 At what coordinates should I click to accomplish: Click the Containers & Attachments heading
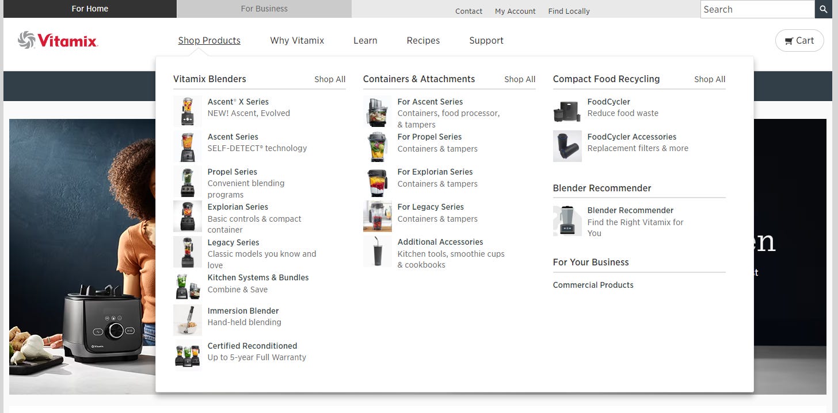click(419, 79)
